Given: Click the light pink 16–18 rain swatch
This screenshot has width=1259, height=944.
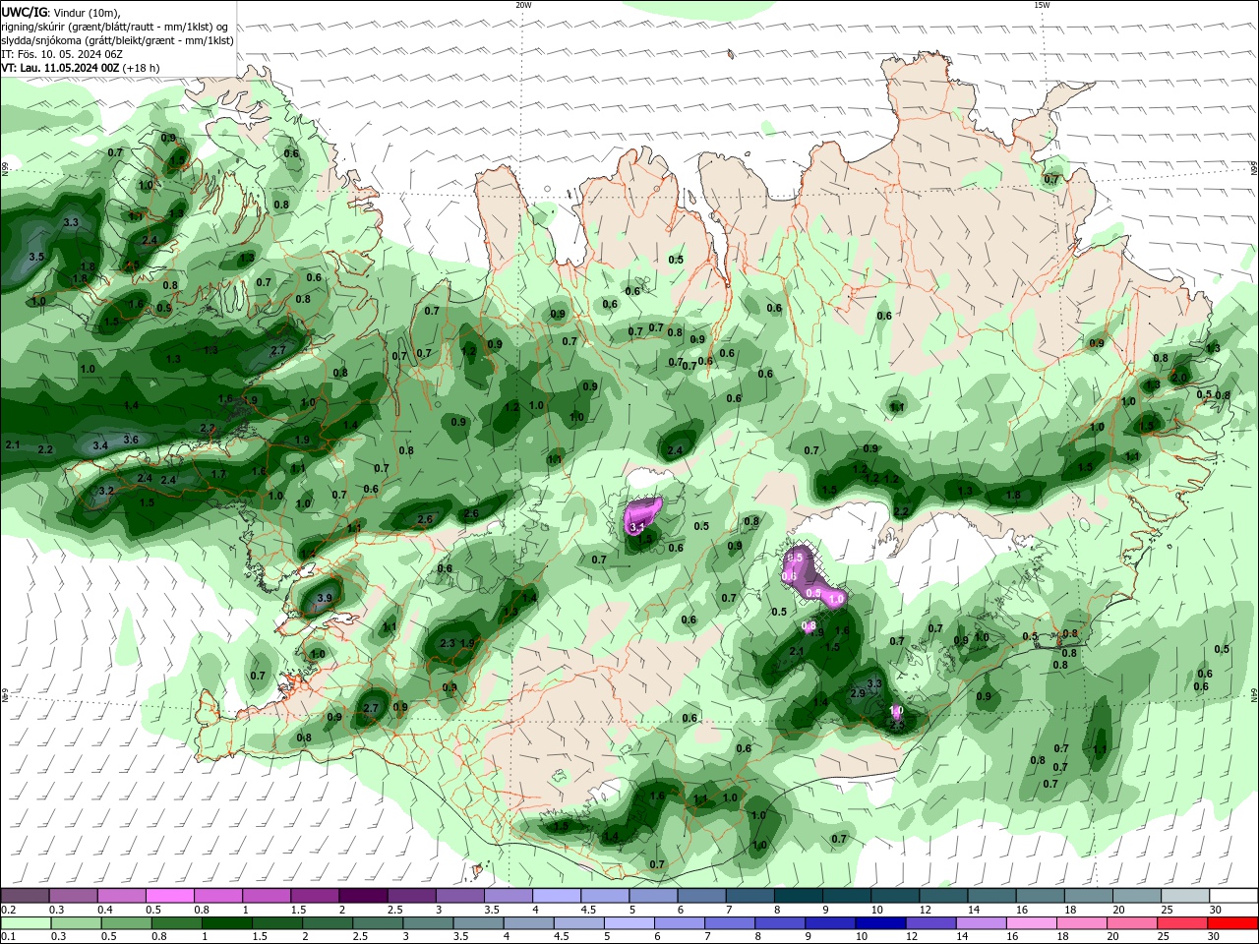Looking at the screenshot, I should pos(1032,923).
